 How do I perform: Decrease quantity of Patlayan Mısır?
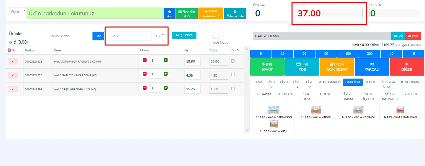pyautogui.click(x=145, y=74)
